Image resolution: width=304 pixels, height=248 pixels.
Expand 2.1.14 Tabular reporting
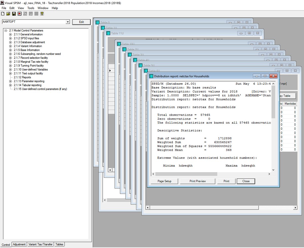tap(10, 85)
